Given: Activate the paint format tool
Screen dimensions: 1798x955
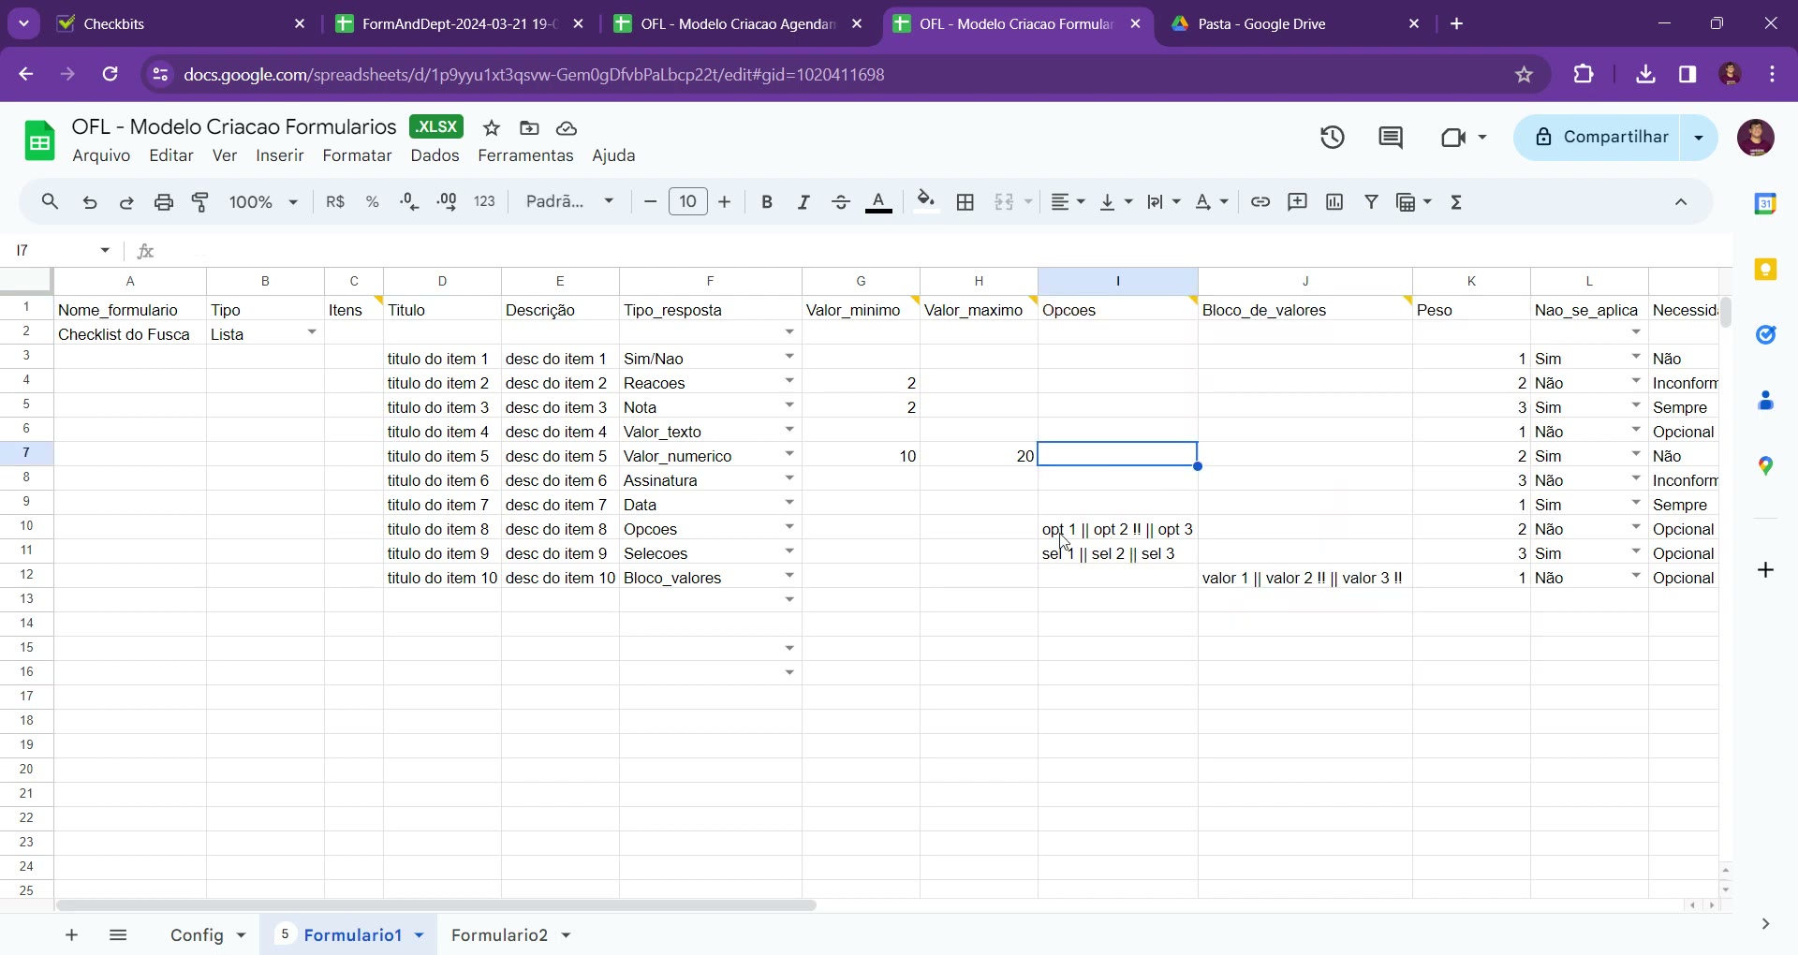Looking at the screenshot, I should pyautogui.click(x=200, y=202).
